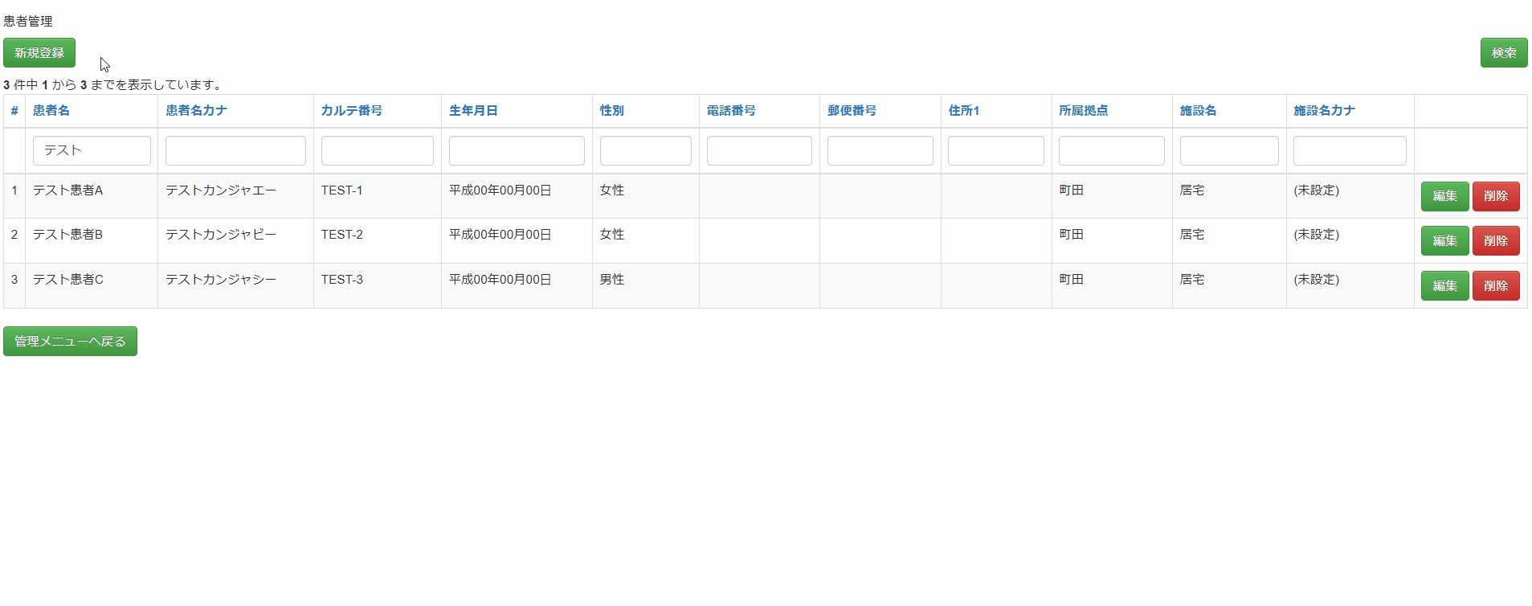The height and width of the screenshot is (606, 1532).
Task: Delete テスト患者A with 削除 button
Action: pos(1496,196)
